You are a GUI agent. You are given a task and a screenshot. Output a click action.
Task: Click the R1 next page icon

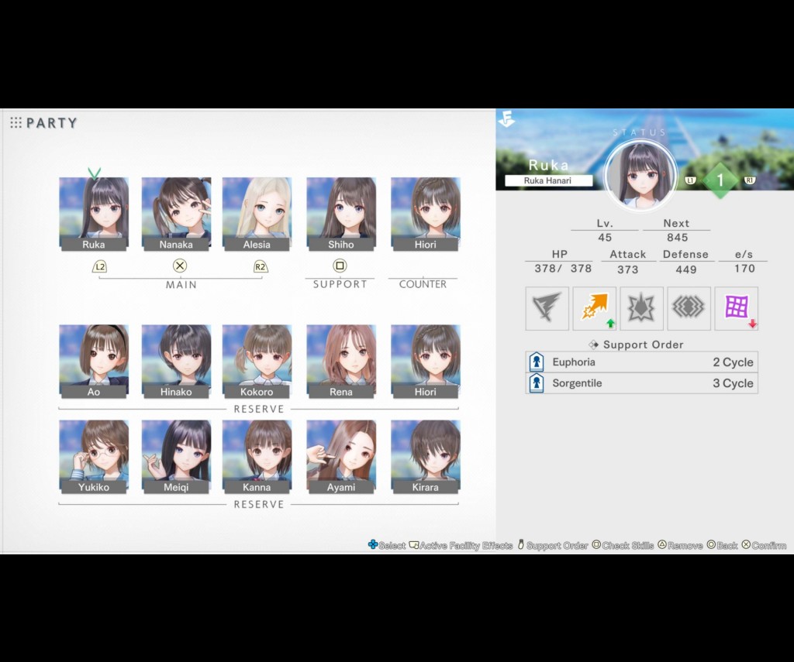(750, 180)
